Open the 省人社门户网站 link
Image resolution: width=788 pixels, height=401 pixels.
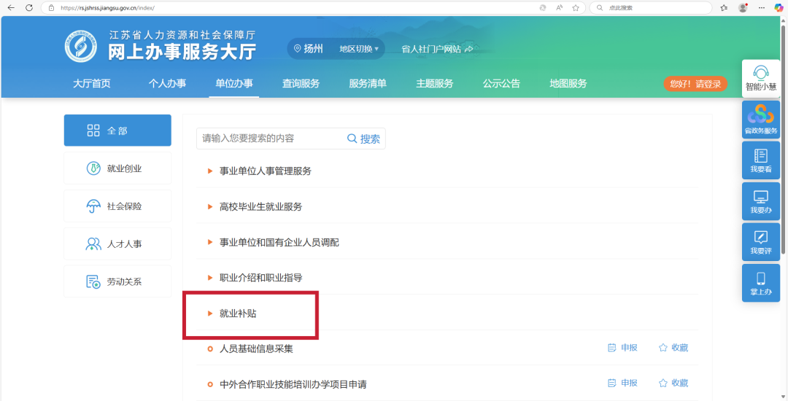(437, 49)
